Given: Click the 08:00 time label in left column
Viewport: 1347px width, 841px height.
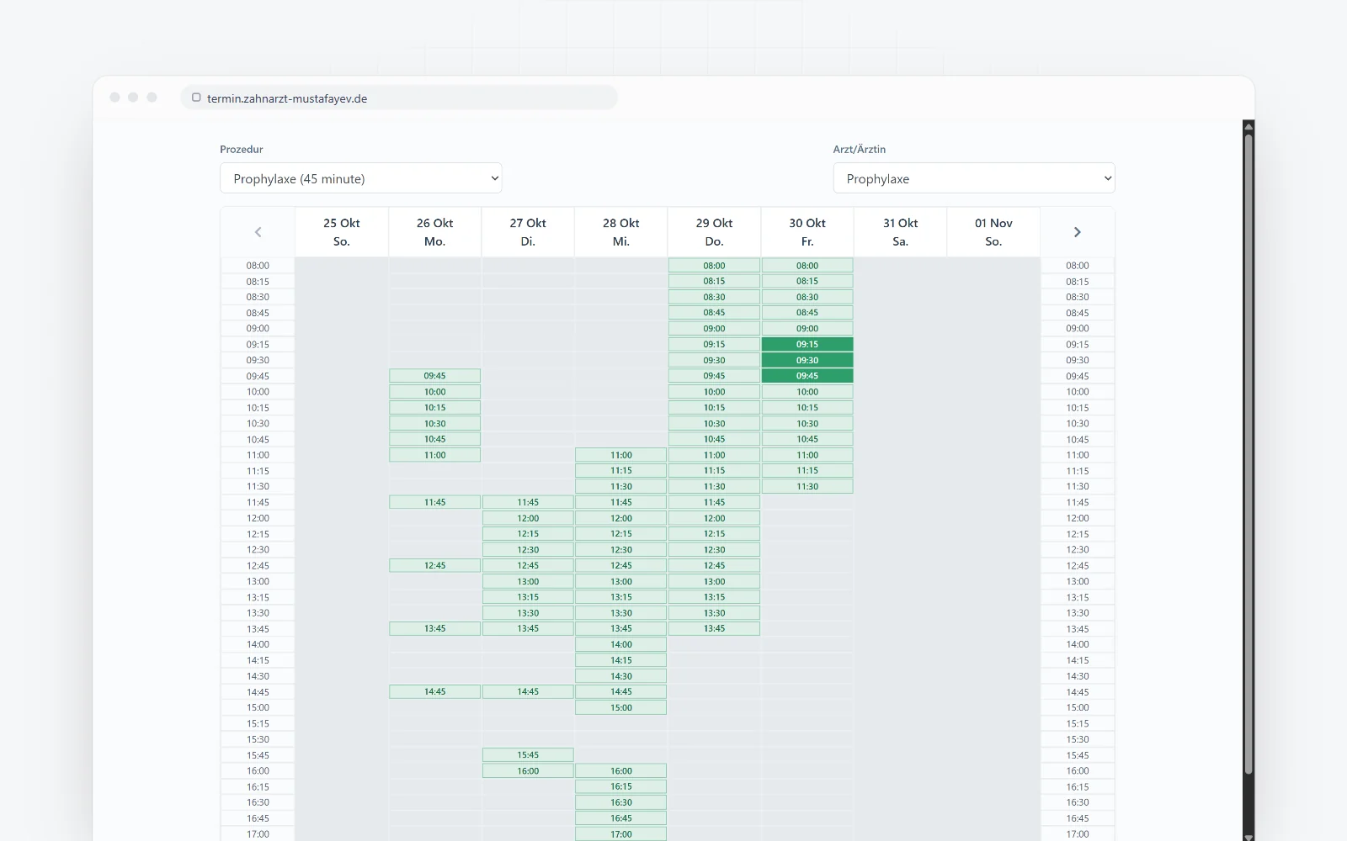Looking at the screenshot, I should tap(258, 265).
